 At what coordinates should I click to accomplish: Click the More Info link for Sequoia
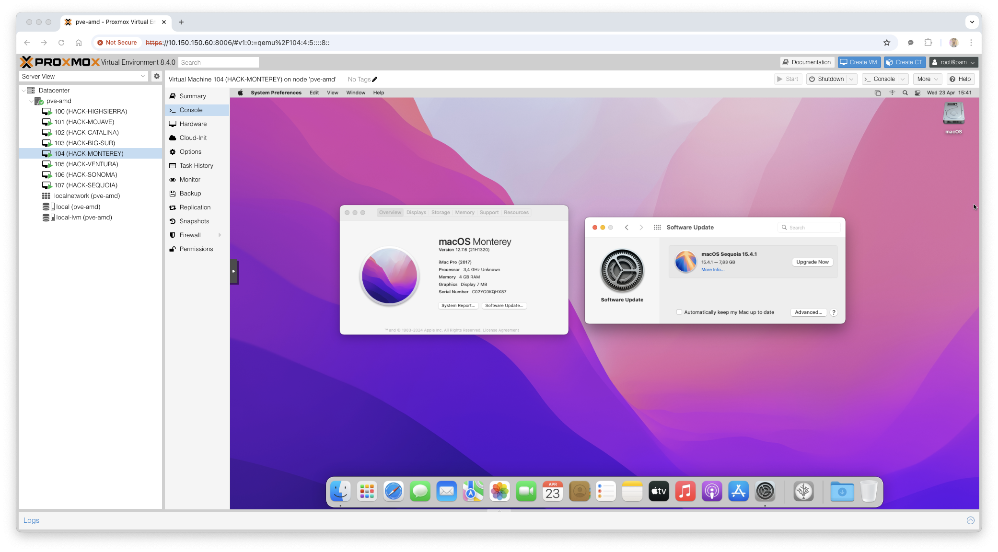(713, 270)
